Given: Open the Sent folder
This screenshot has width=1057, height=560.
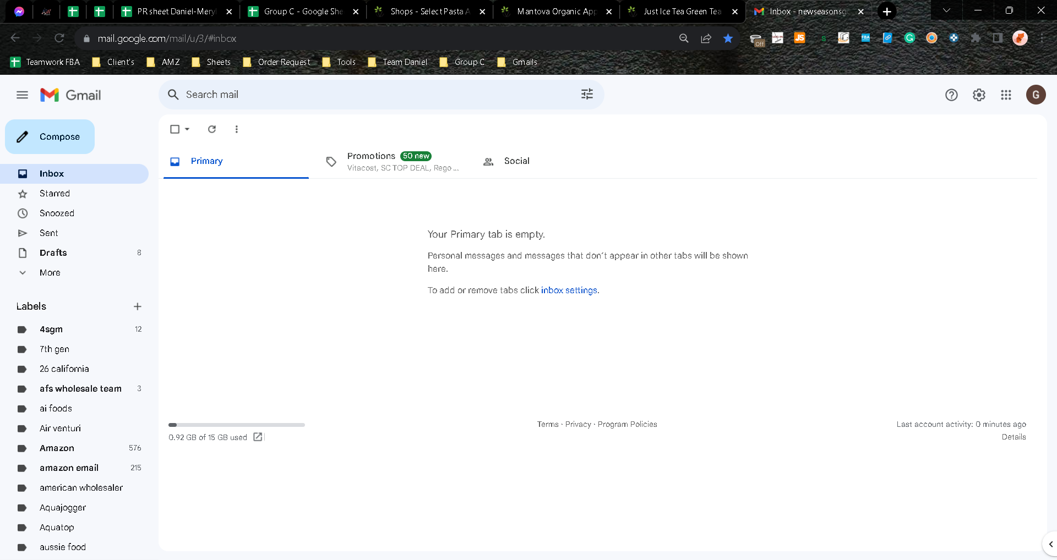Looking at the screenshot, I should click(74, 233).
